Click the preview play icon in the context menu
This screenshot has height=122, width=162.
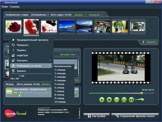pyautogui.click(x=13, y=40)
